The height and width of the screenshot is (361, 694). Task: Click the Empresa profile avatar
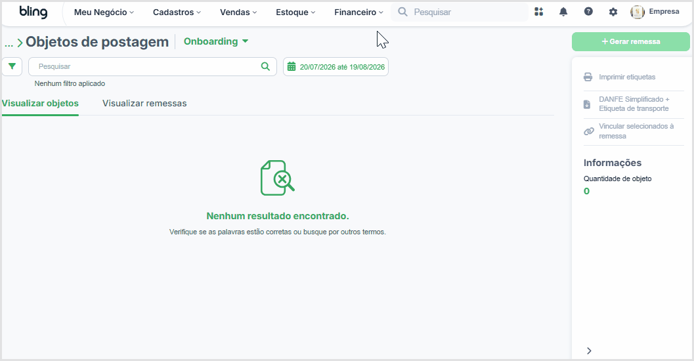(638, 12)
